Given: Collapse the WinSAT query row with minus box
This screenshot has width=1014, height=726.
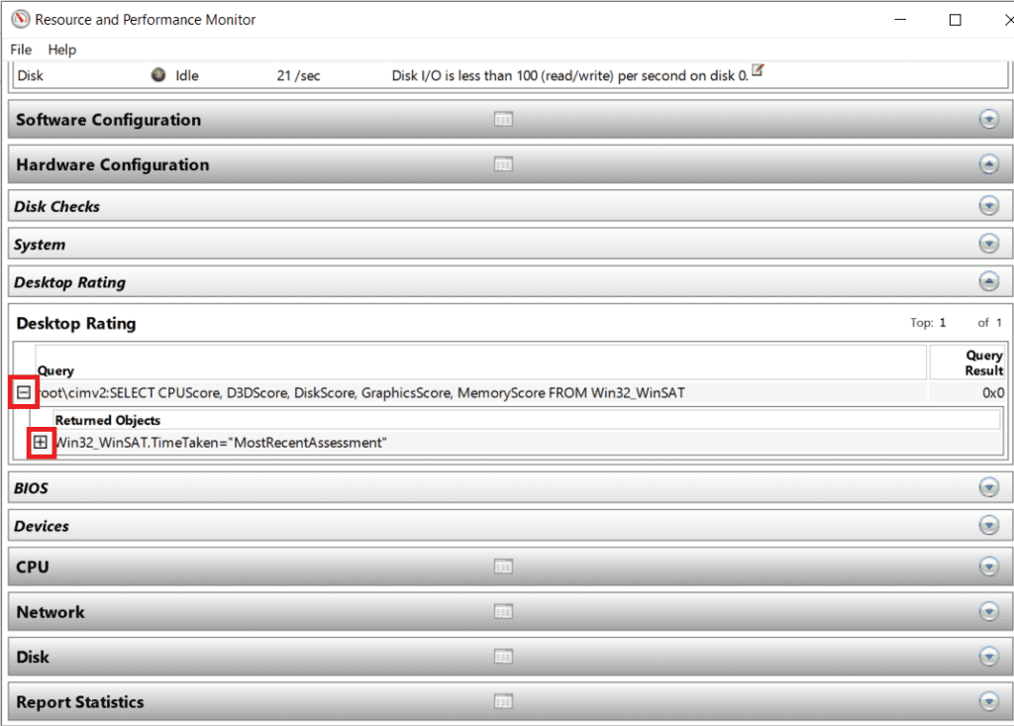Looking at the screenshot, I should (x=24, y=393).
